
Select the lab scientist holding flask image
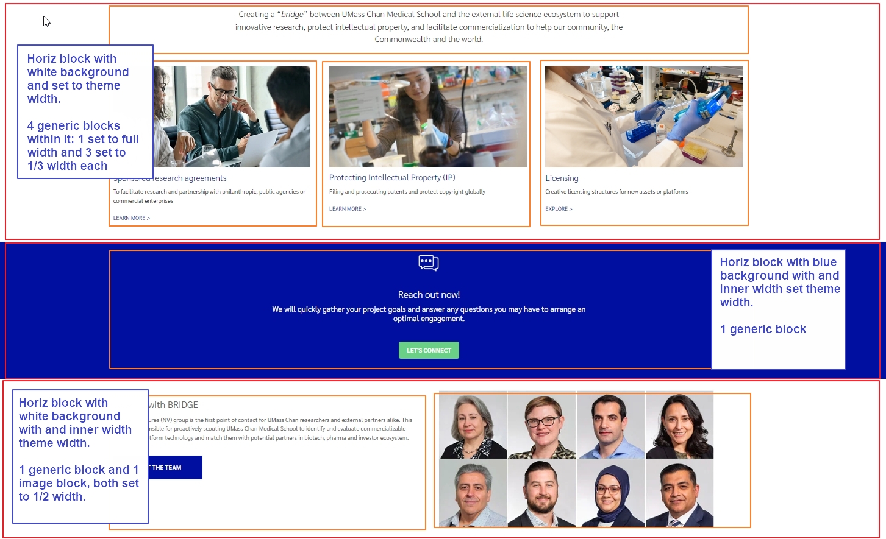pos(428,116)
